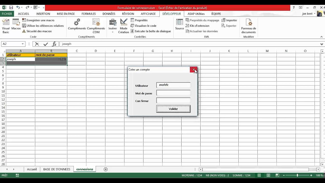325x183 pixels.
Task: Open the Visual Basic editor
Action: (6, 26)
